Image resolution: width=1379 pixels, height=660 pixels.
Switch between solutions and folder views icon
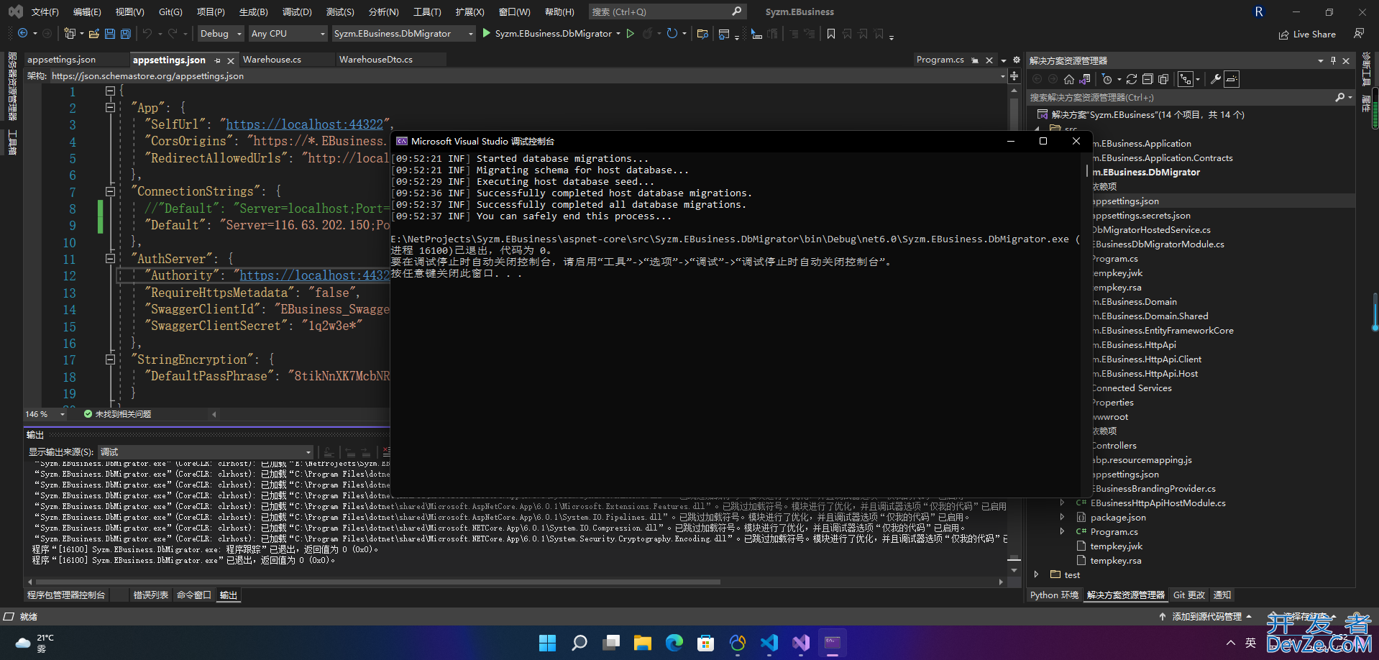[x=1085, y=79]
